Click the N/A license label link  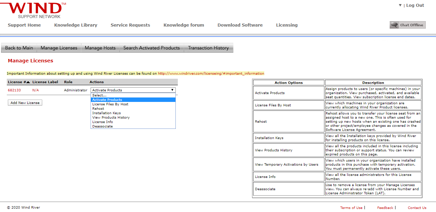(35, 90)
